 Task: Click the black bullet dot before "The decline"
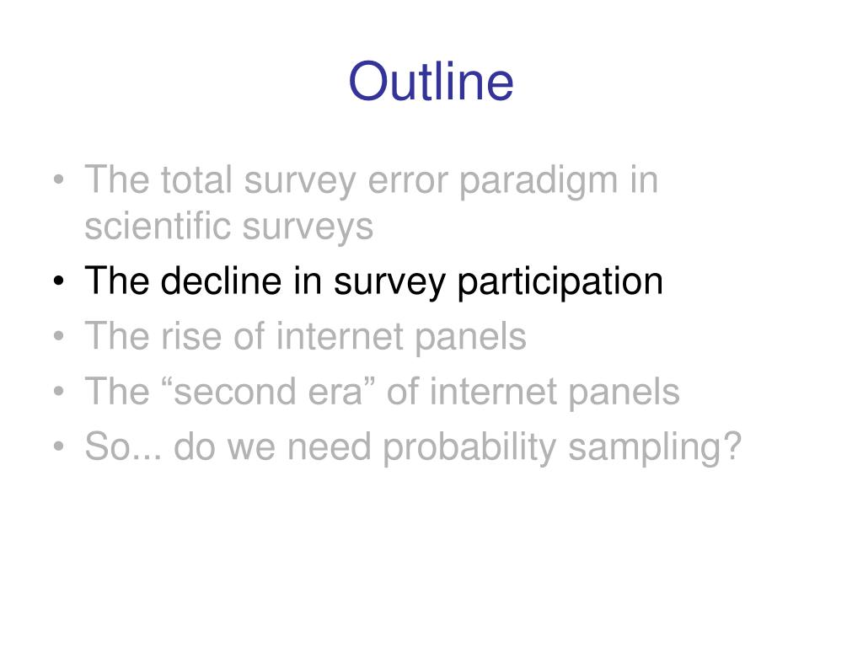click(59, 281)
